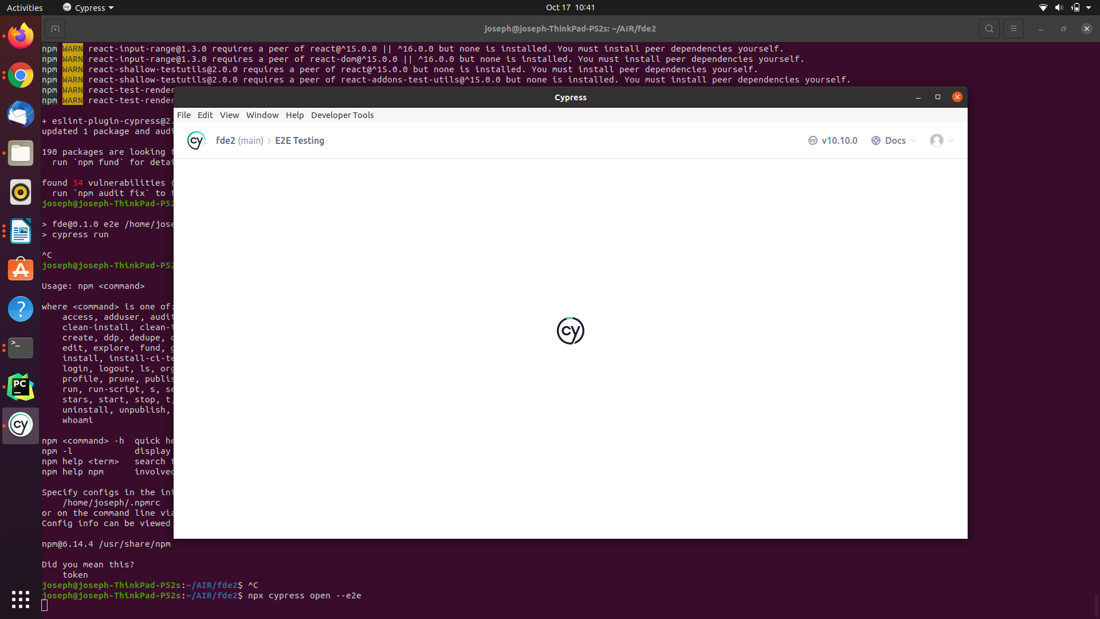Open the clock calendar Oct 17 10:41

click(570, 7)
